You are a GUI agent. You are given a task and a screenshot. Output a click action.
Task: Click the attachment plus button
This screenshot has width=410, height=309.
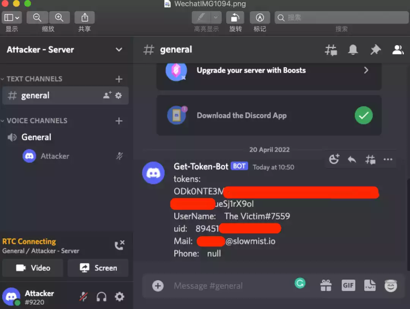[x=158, y=286]
